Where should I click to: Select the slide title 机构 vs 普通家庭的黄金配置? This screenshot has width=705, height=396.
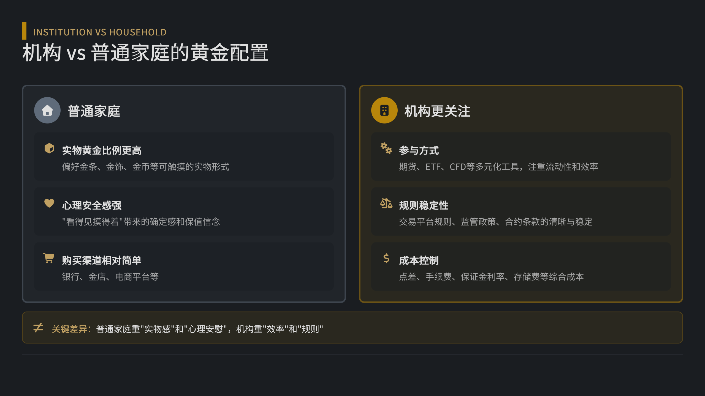(x=145, y=53)
